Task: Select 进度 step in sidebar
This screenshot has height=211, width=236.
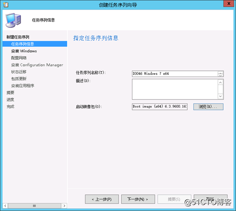Action: (x=11, y=100)
